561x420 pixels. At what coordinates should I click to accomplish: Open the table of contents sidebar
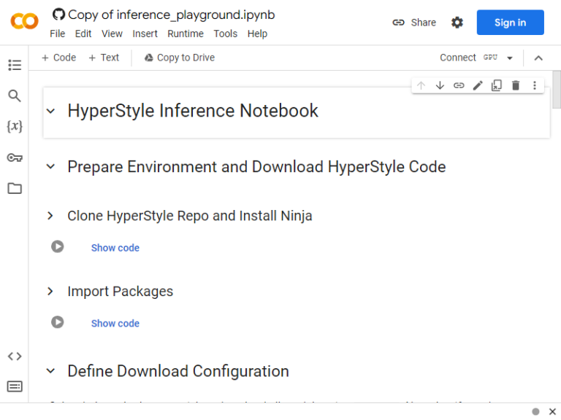(x=15, y=65)
